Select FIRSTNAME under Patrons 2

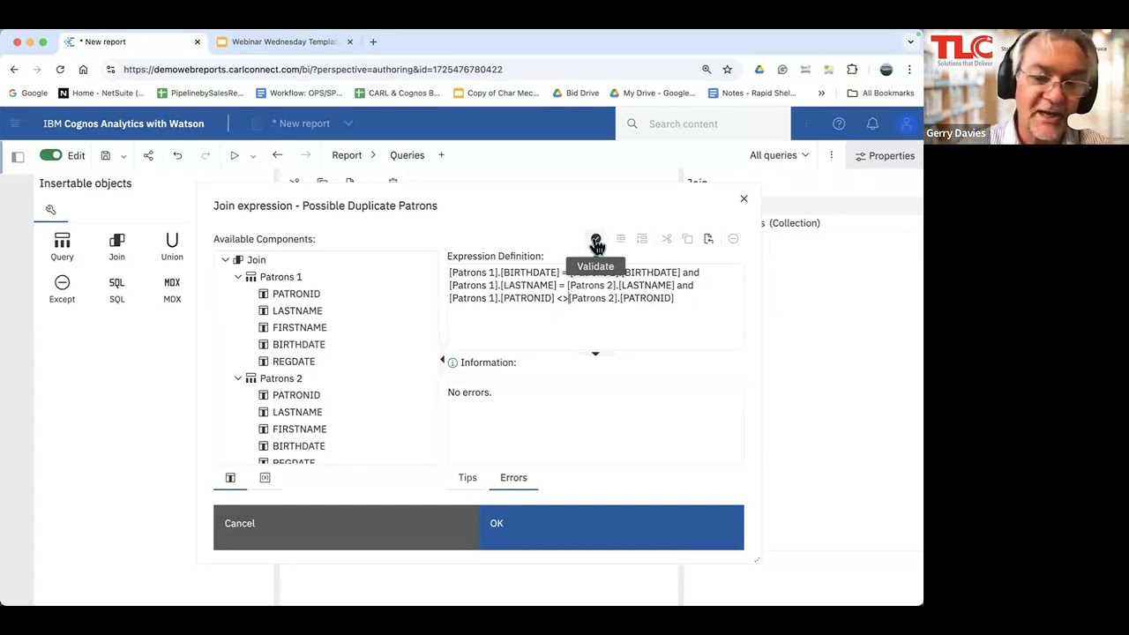pos(299,430)
